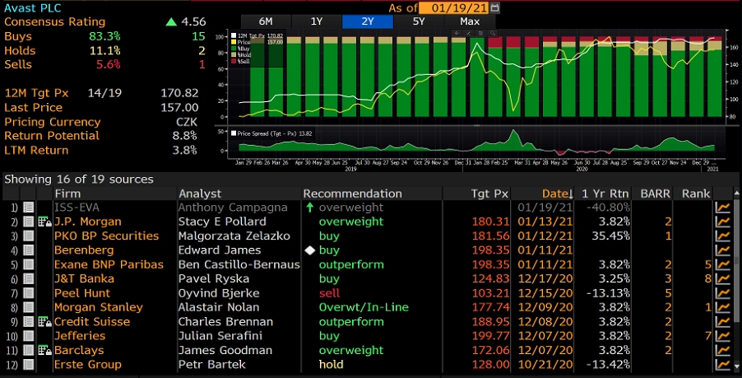
Task: Open report document icon for Erste Group
Action: pyautogui.click(x=29, y=364)
